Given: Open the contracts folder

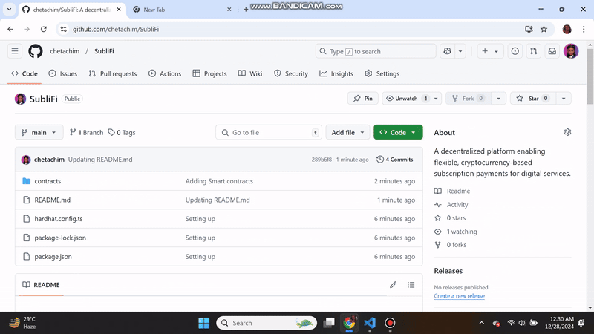Looking at the screenshot, I should click(48, 181).
